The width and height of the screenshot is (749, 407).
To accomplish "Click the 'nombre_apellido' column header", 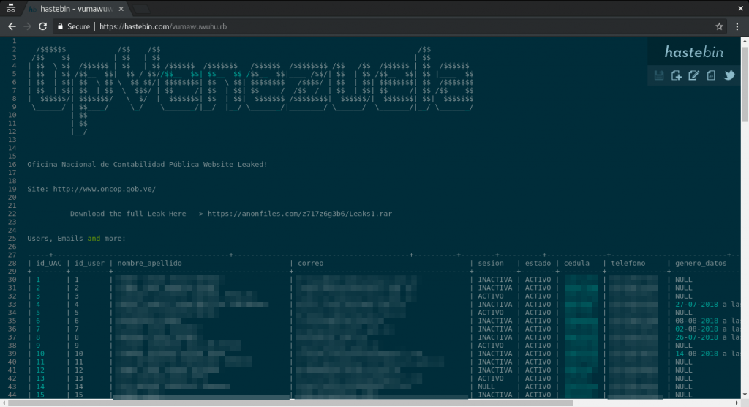I will 149,263.
